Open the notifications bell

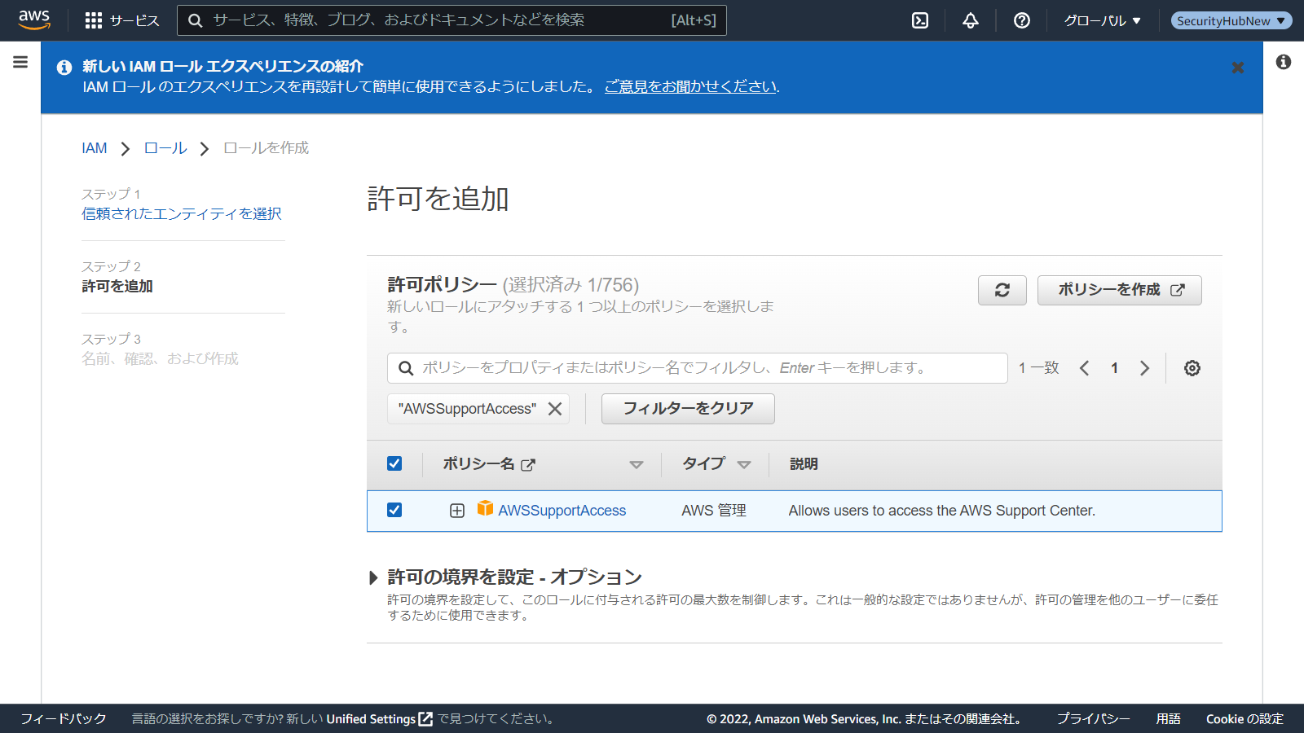point(970,20)
